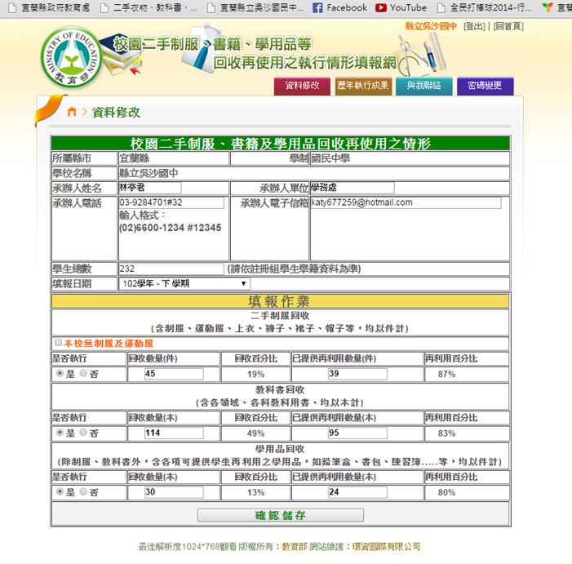Switch to the 歷年執行成果 tab
This screenshot has width=572, height=564.
pos(363,86)
